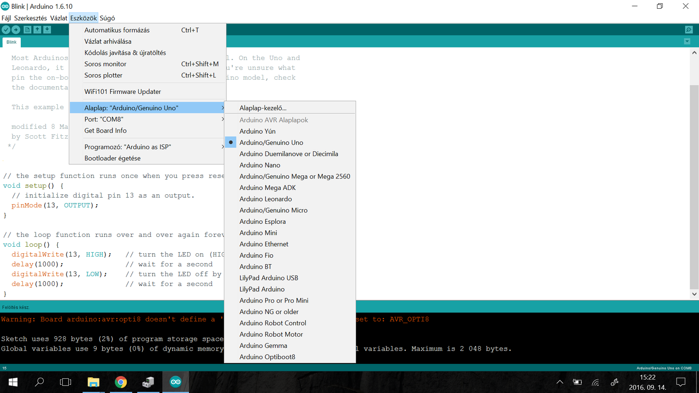
Task: Pick the plain LilyPad Arduino board
Action: [x=290, y=289]
